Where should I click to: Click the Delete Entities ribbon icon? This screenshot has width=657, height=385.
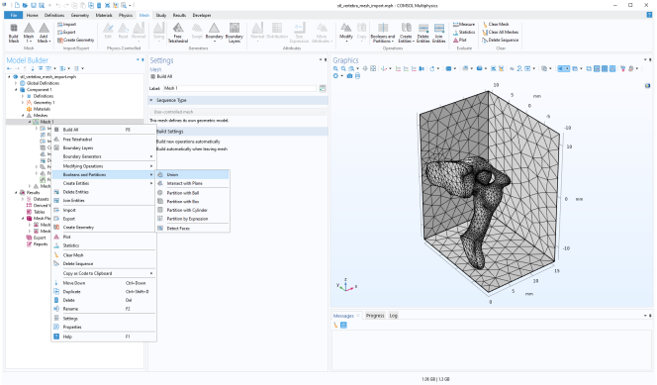423,33
